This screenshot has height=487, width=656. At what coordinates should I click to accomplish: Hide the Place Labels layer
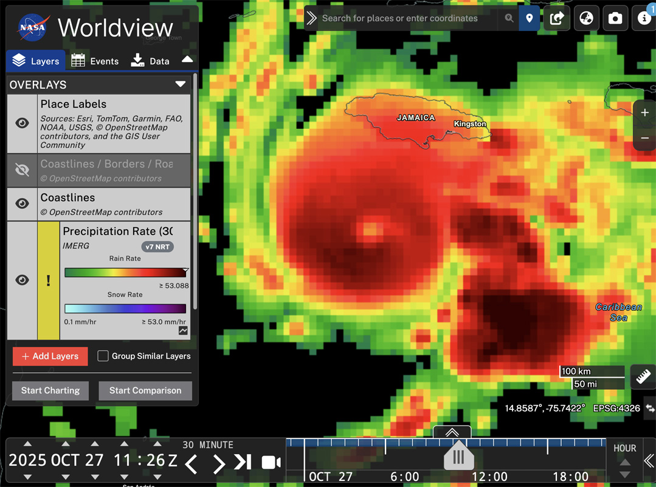point(22,123)
